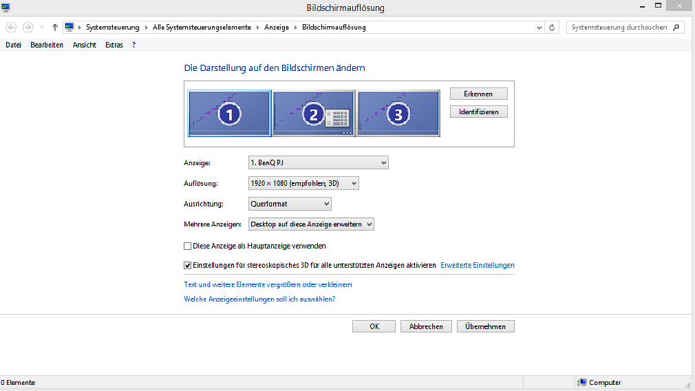Uncheck stereoskopisches 3D Einstellungen checkbox
The image size is (695, 391).
pos(187,266)
